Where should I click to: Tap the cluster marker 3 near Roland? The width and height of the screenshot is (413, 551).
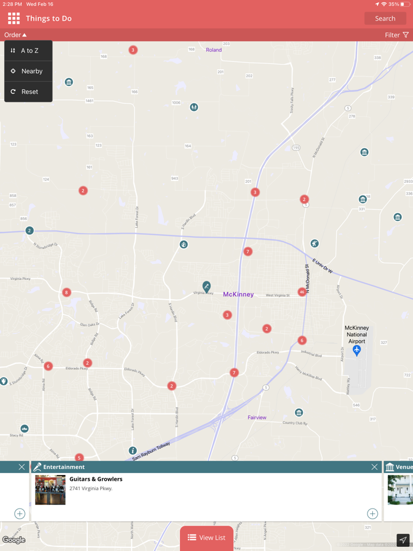[133, 50]
